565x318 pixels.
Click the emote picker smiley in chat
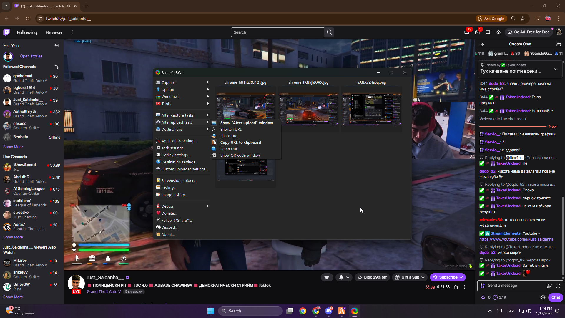558,286
